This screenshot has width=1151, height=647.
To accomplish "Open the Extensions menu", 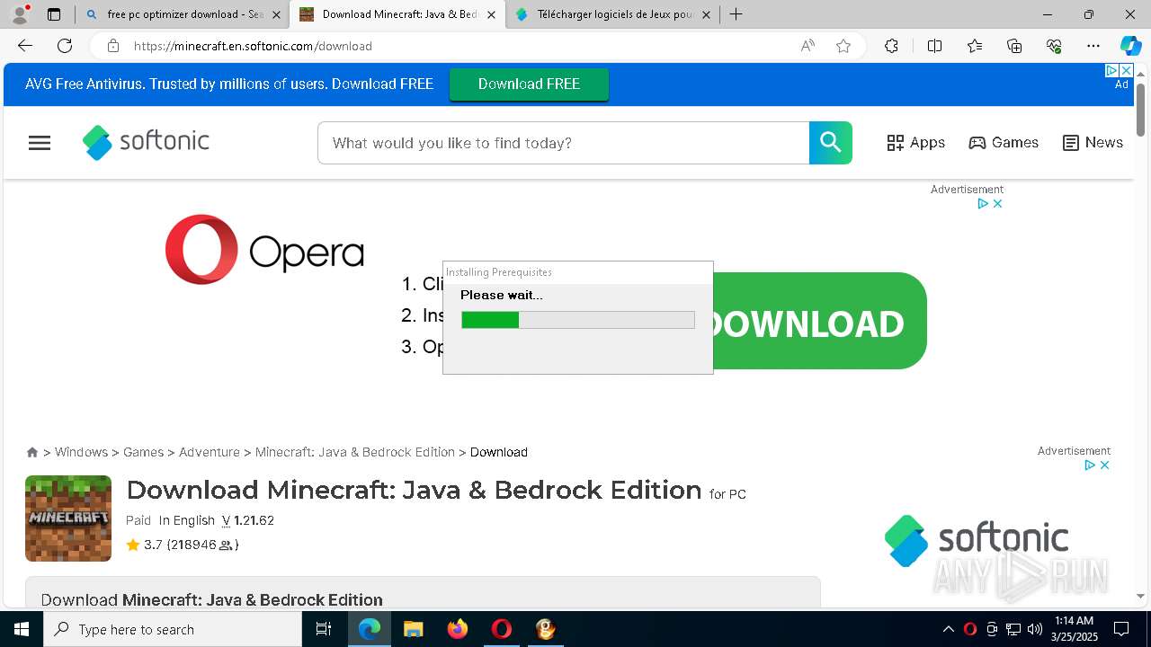I will (x=891, y=46).
